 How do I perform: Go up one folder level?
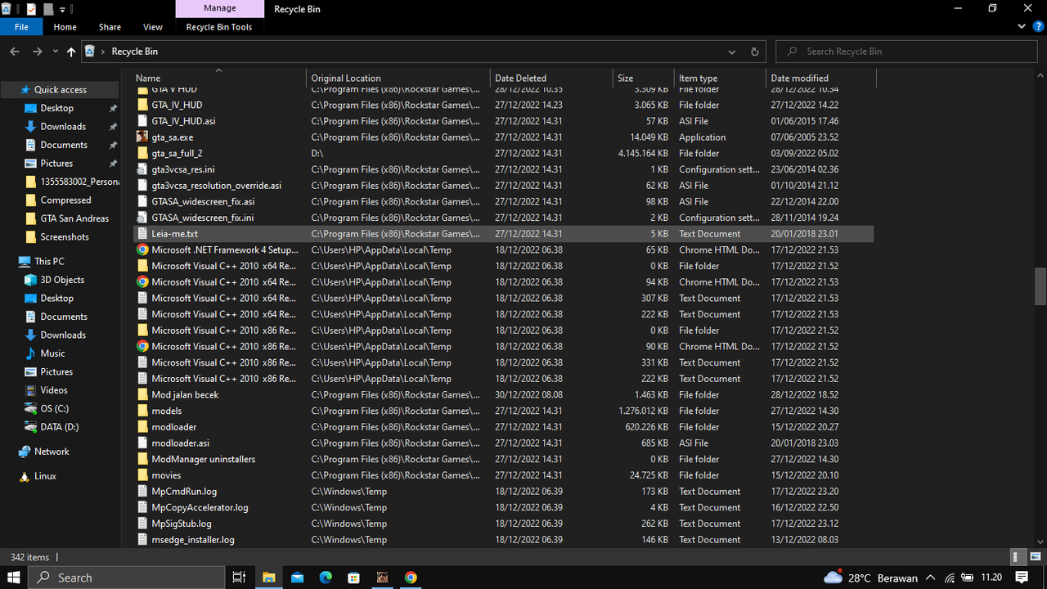pos(71,52)
